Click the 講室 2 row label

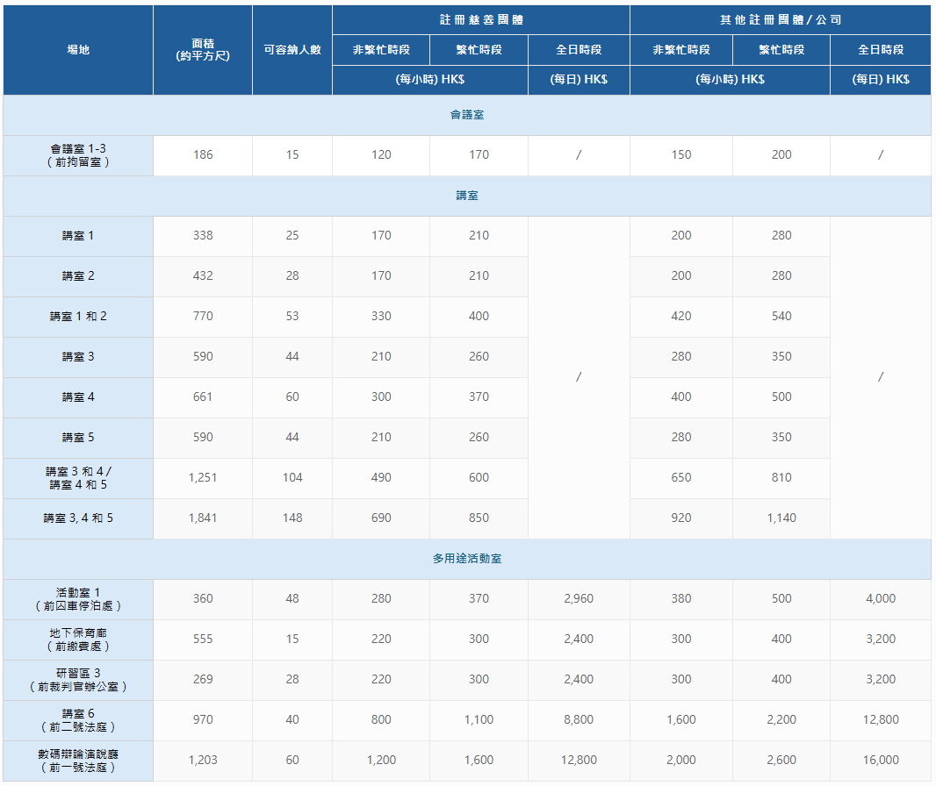(78, 276)
